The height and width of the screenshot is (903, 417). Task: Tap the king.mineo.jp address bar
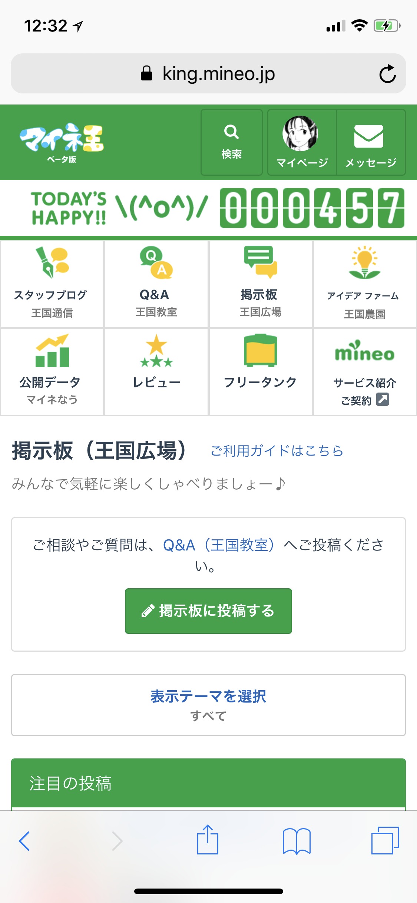tap(208, 73)
